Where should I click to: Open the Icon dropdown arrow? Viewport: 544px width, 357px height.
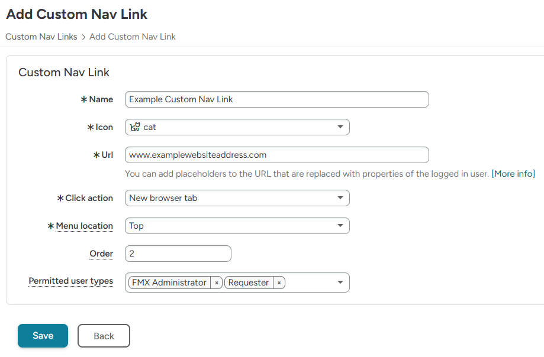click(340, 127)
